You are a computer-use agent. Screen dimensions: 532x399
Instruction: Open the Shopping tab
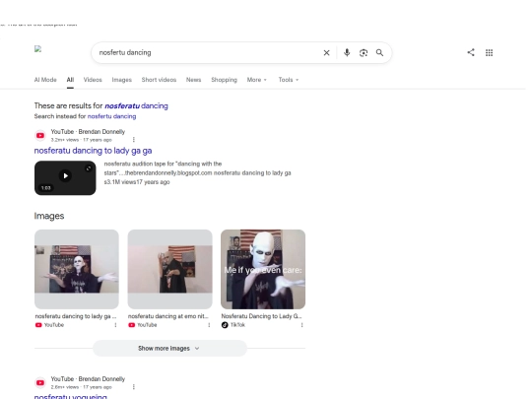224,80
